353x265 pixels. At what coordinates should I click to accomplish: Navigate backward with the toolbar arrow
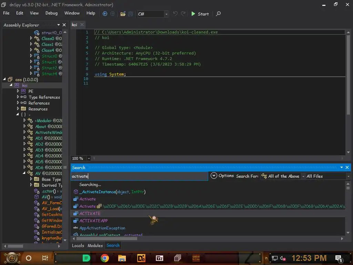click(x=105, y=14)
